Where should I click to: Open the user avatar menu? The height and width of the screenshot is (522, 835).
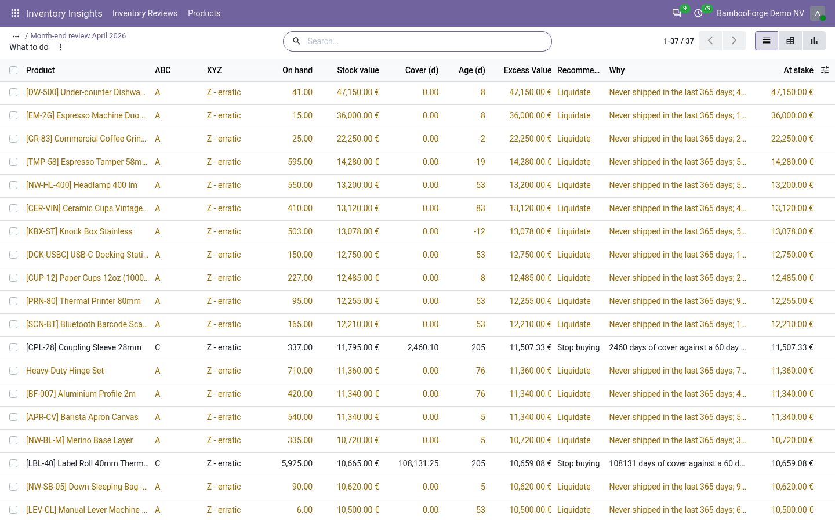(x=818, y=13)
